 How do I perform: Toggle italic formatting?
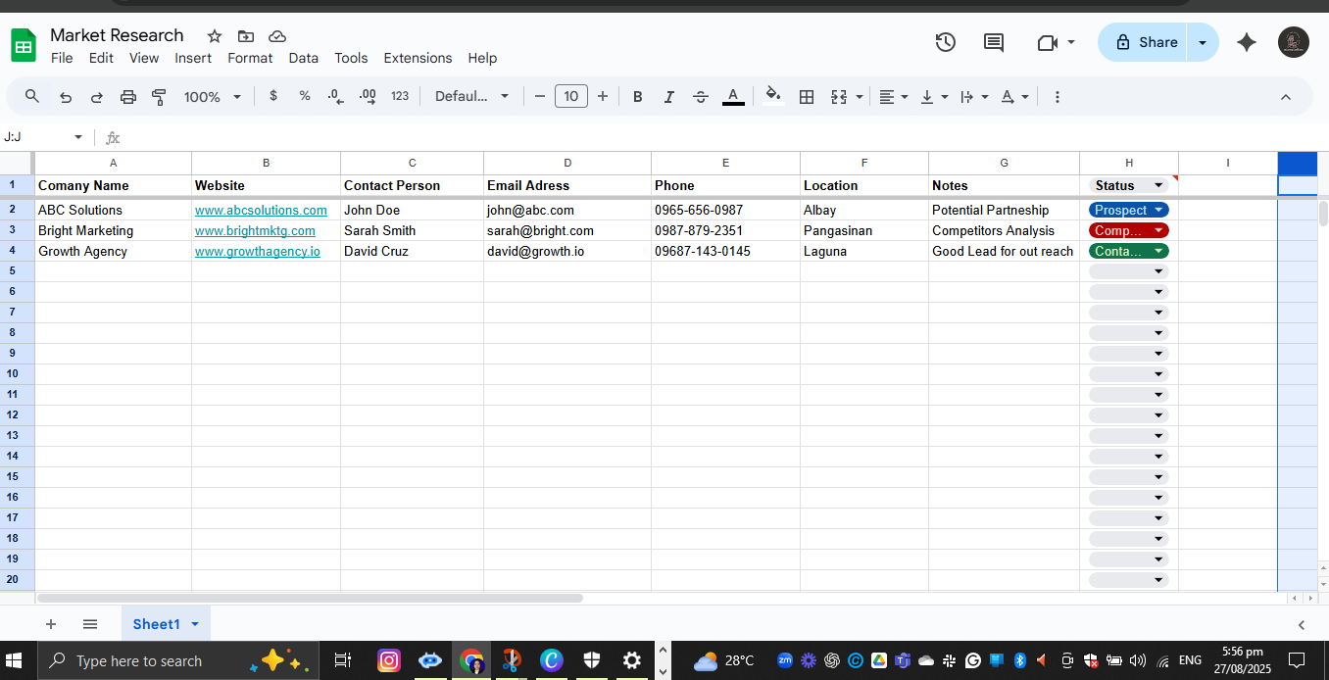tap(669, 97)
